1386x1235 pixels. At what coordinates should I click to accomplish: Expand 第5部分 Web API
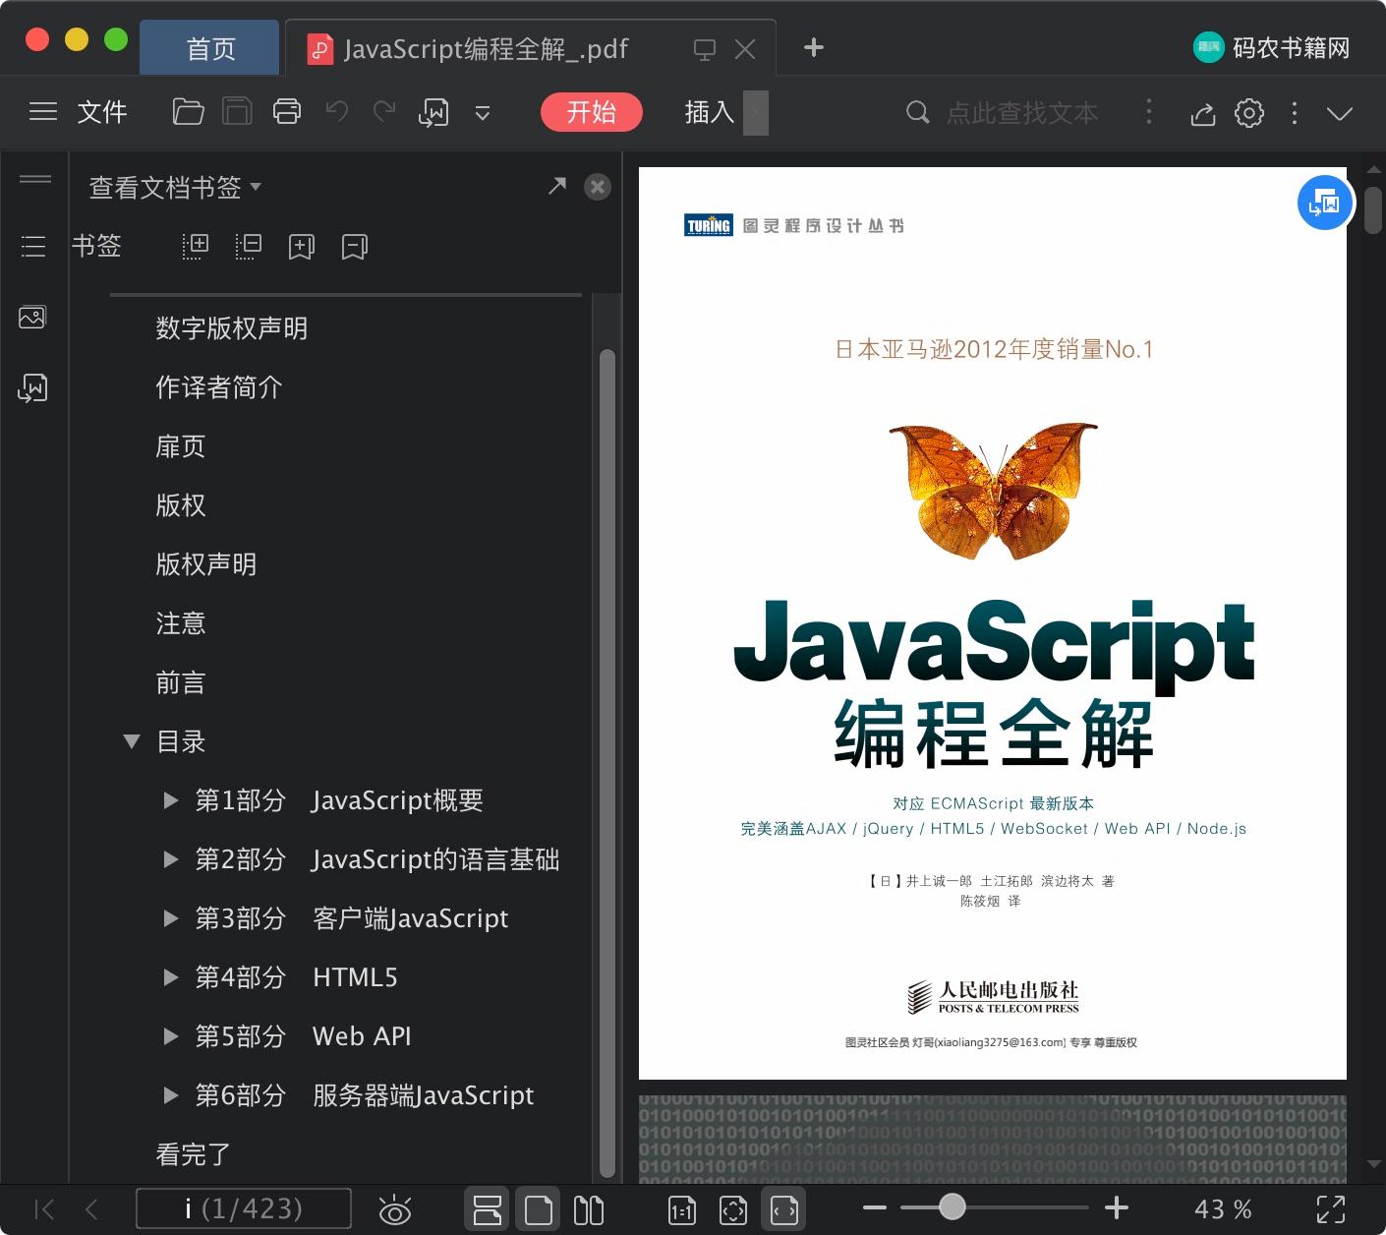[x=171, y=1036]
